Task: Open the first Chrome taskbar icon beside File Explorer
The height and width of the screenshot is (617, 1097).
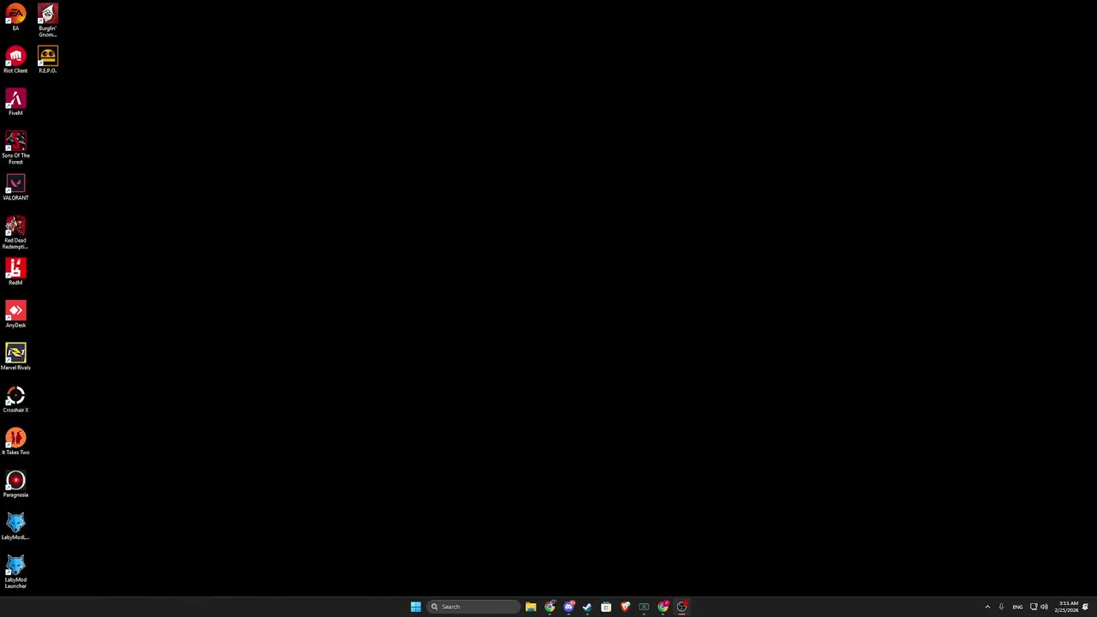Action: [549, 607]
